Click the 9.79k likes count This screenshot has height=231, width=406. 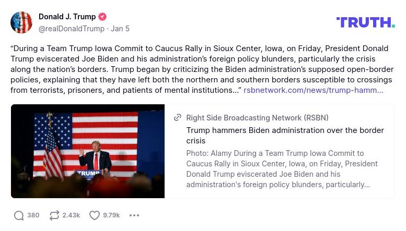click(x=111, y=215)
